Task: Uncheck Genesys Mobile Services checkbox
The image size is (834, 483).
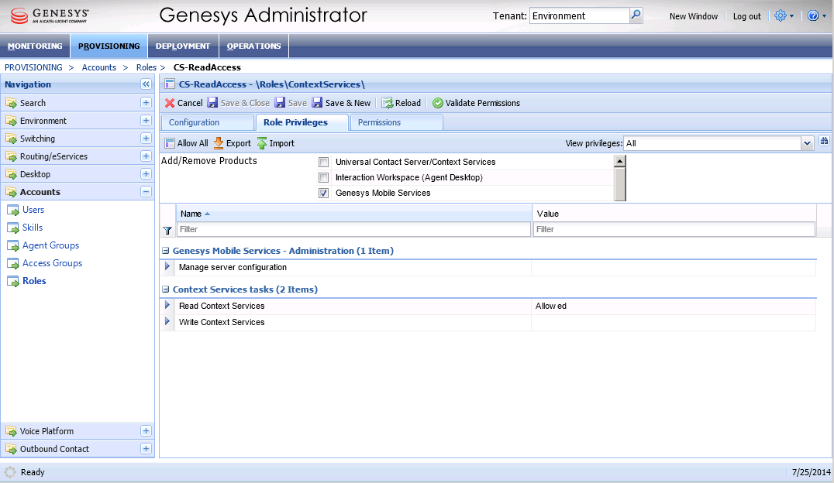Action: tap(324, 194)
